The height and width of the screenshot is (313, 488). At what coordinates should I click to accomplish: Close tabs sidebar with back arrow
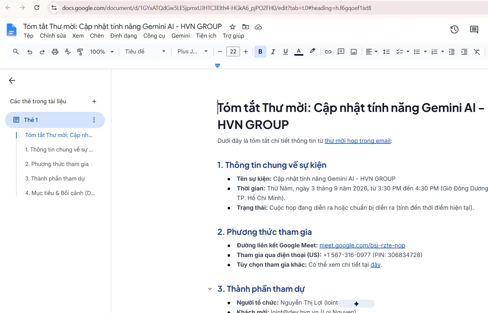[12, 80]
